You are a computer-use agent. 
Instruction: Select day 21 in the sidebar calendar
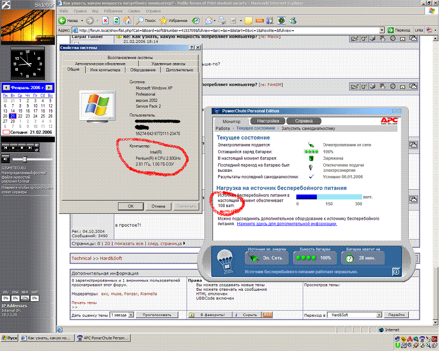[13, 116]
